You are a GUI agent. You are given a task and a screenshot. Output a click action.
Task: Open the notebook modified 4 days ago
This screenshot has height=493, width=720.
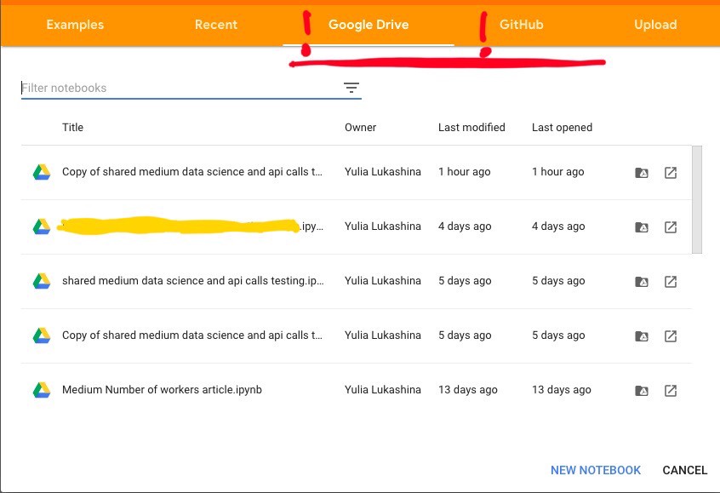[192, 226]
